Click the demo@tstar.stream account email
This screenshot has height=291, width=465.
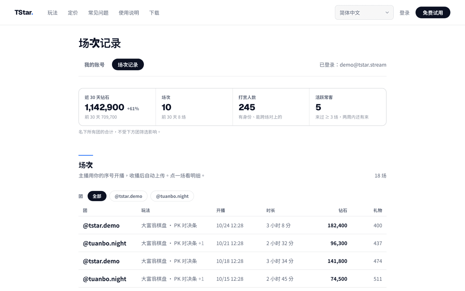(x=363, y=64)
